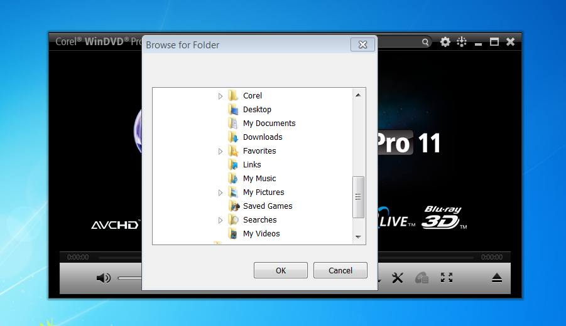
Task: Click the WinDVD search magnifier icon
Action: (x=425, y=42)
